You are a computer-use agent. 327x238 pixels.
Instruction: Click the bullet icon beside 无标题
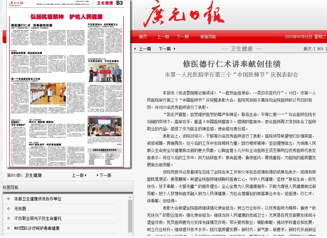tap(9, 209)
